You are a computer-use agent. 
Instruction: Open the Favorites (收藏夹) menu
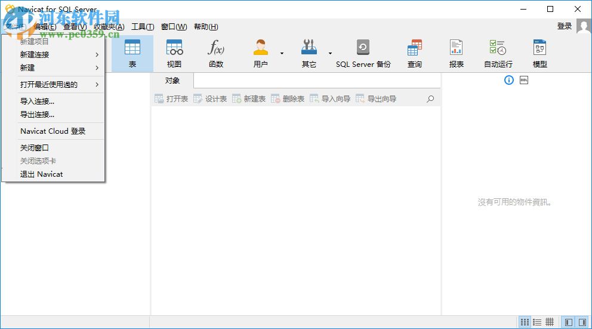coord(109,27)
